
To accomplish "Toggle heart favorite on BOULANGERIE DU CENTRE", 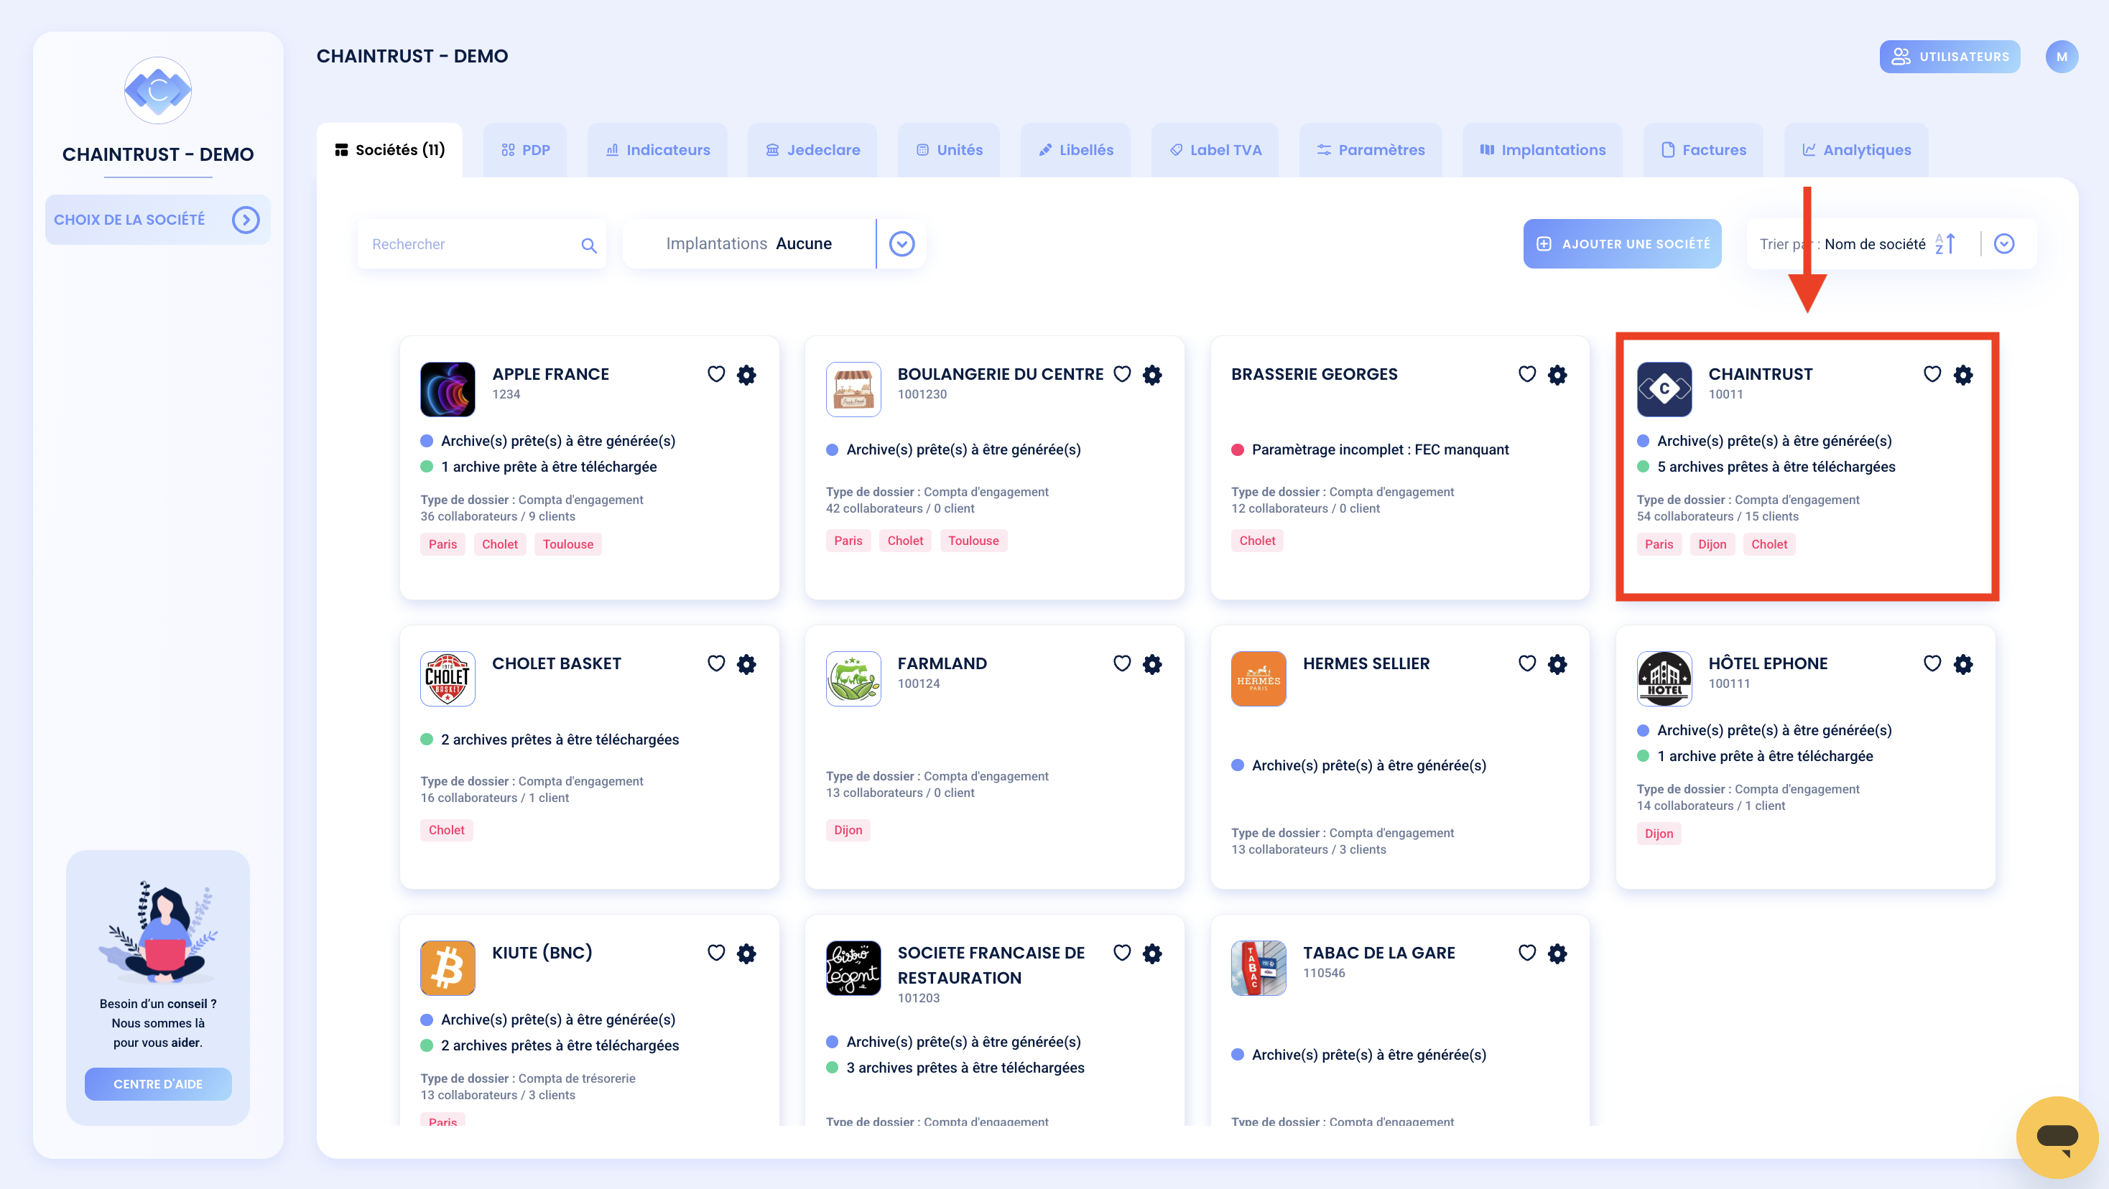I will (1123, 375).
